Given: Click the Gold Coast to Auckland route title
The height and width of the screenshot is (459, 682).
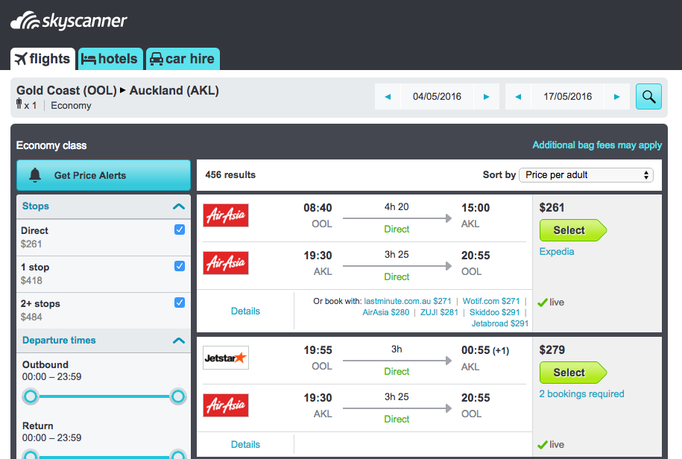Looking at the screenshot, I should (118, 90).
